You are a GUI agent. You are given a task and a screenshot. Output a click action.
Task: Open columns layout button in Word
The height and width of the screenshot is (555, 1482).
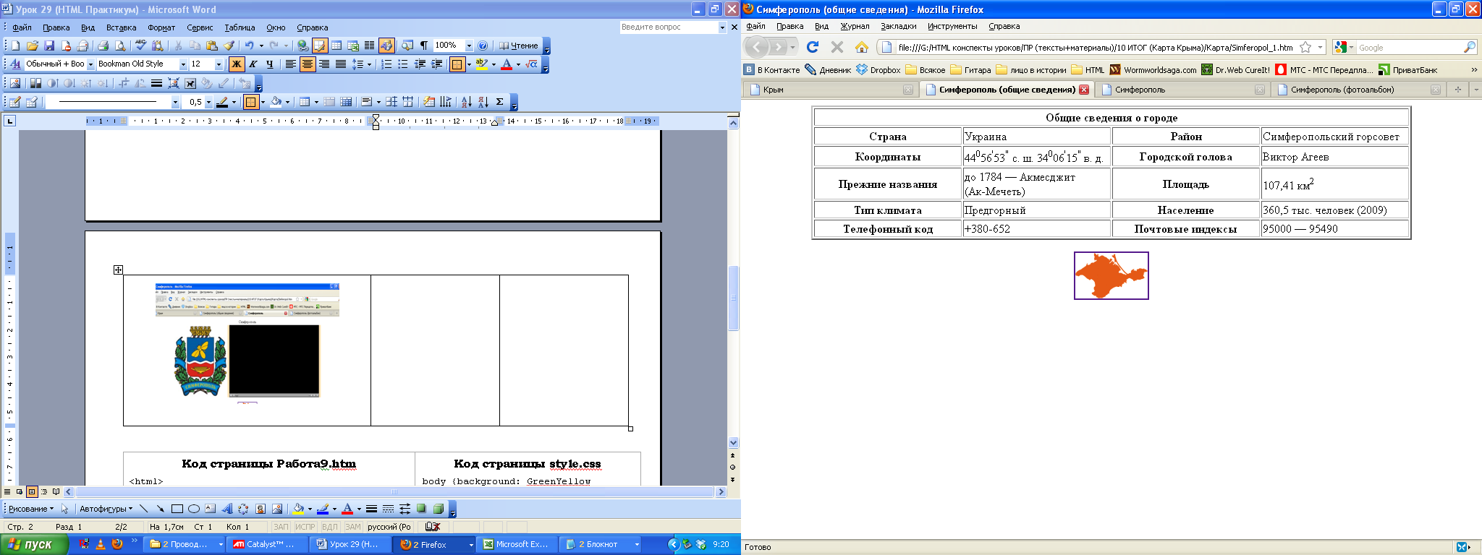[370, 46]
